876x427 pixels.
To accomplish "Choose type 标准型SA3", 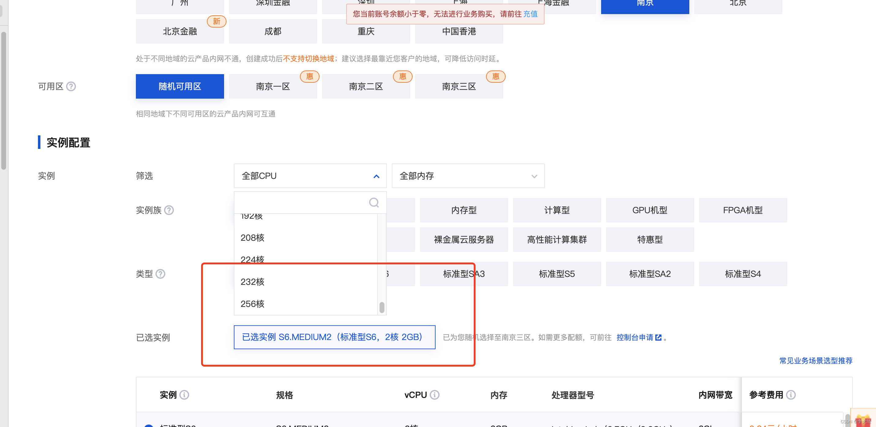I will (x=464, y=274).
